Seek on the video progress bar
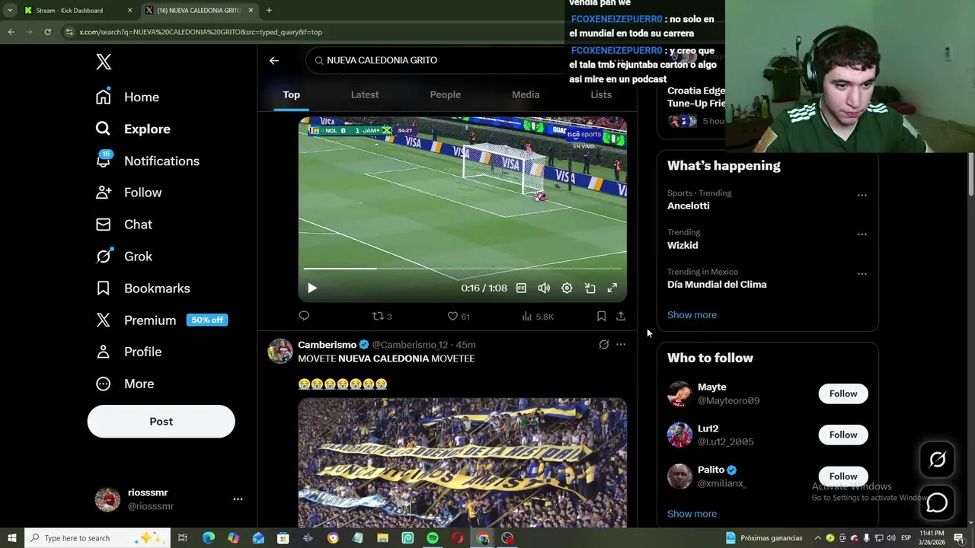975x548 pixels. pos(462,269)
